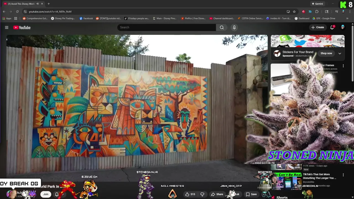Save the video with the Save button
Screen dimensions: 354x199
[x=251, y=194]
